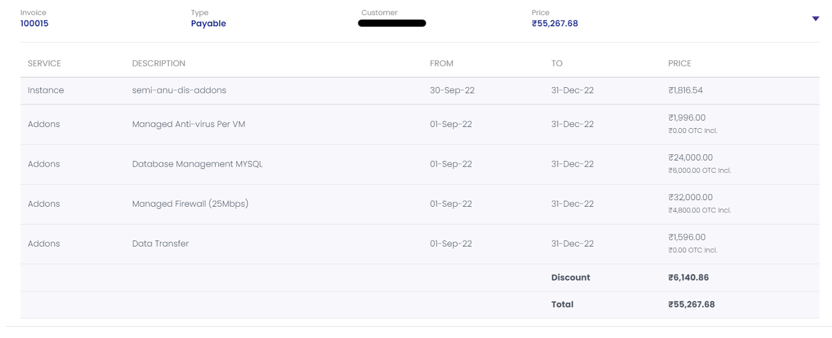Click the Total amount in the table footer
This screenshot has height=338, width=832.
click(x=691, y=304)
